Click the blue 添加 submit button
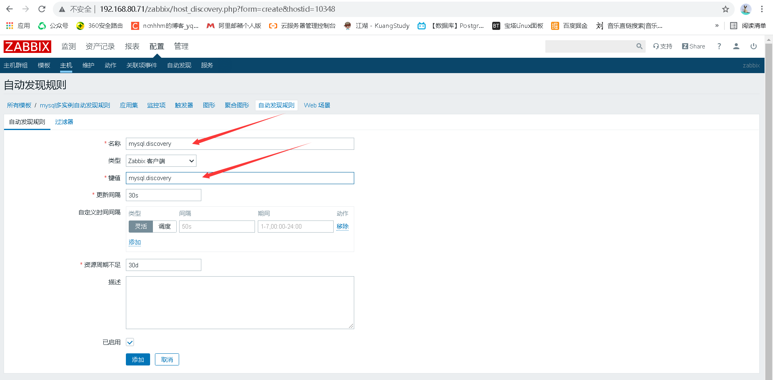773x380 pixels. (138, 359)
